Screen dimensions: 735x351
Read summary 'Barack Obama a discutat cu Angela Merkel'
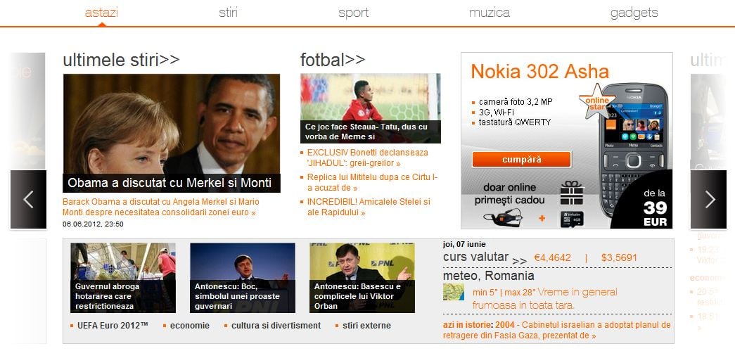161,207
